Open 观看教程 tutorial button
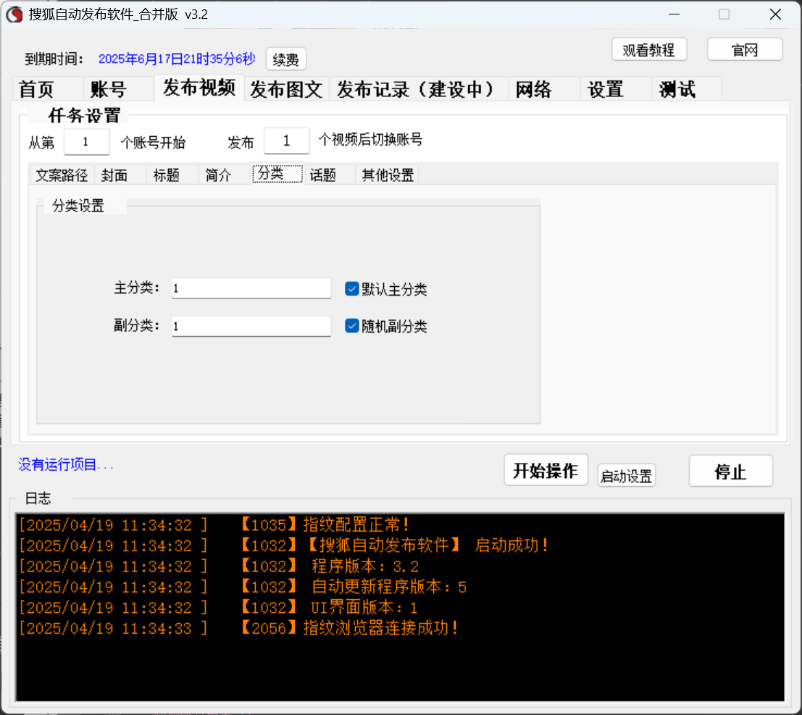This screenshot has width=802, height=715. tap(649, 49)
